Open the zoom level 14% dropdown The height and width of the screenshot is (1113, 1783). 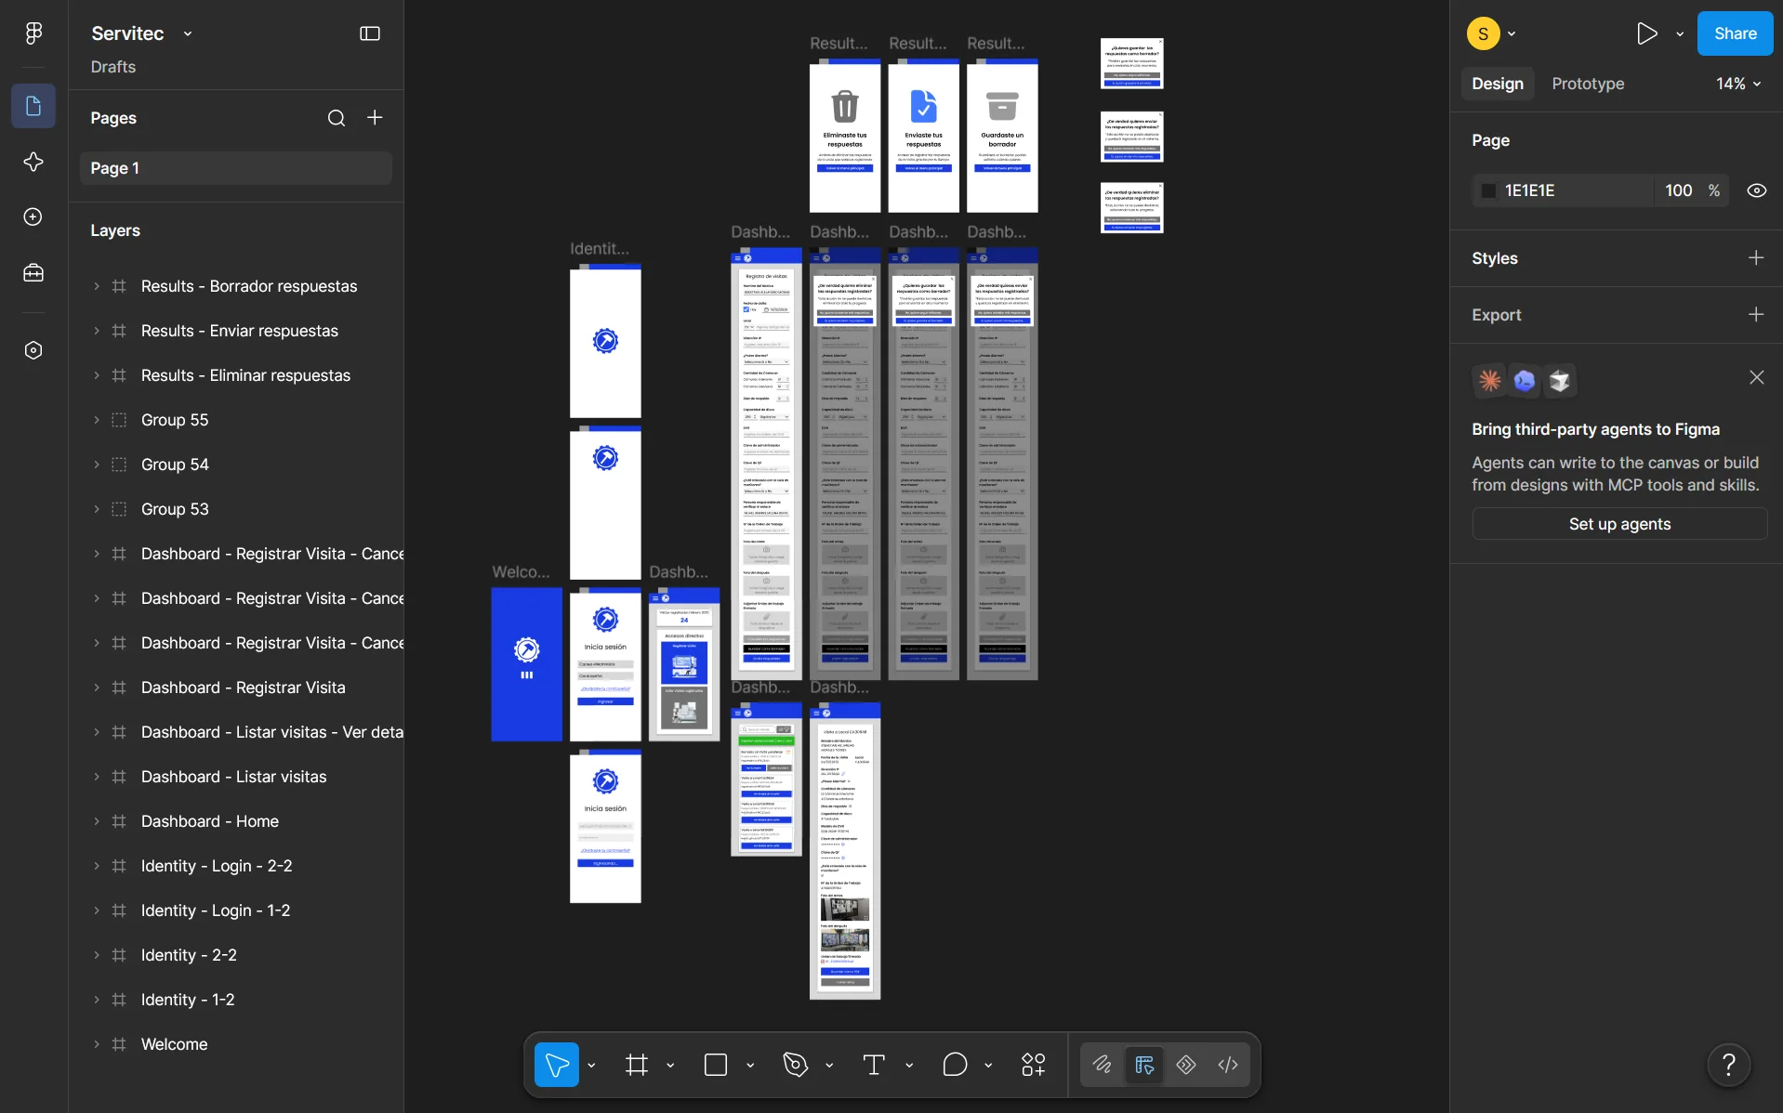point(1737,84)
